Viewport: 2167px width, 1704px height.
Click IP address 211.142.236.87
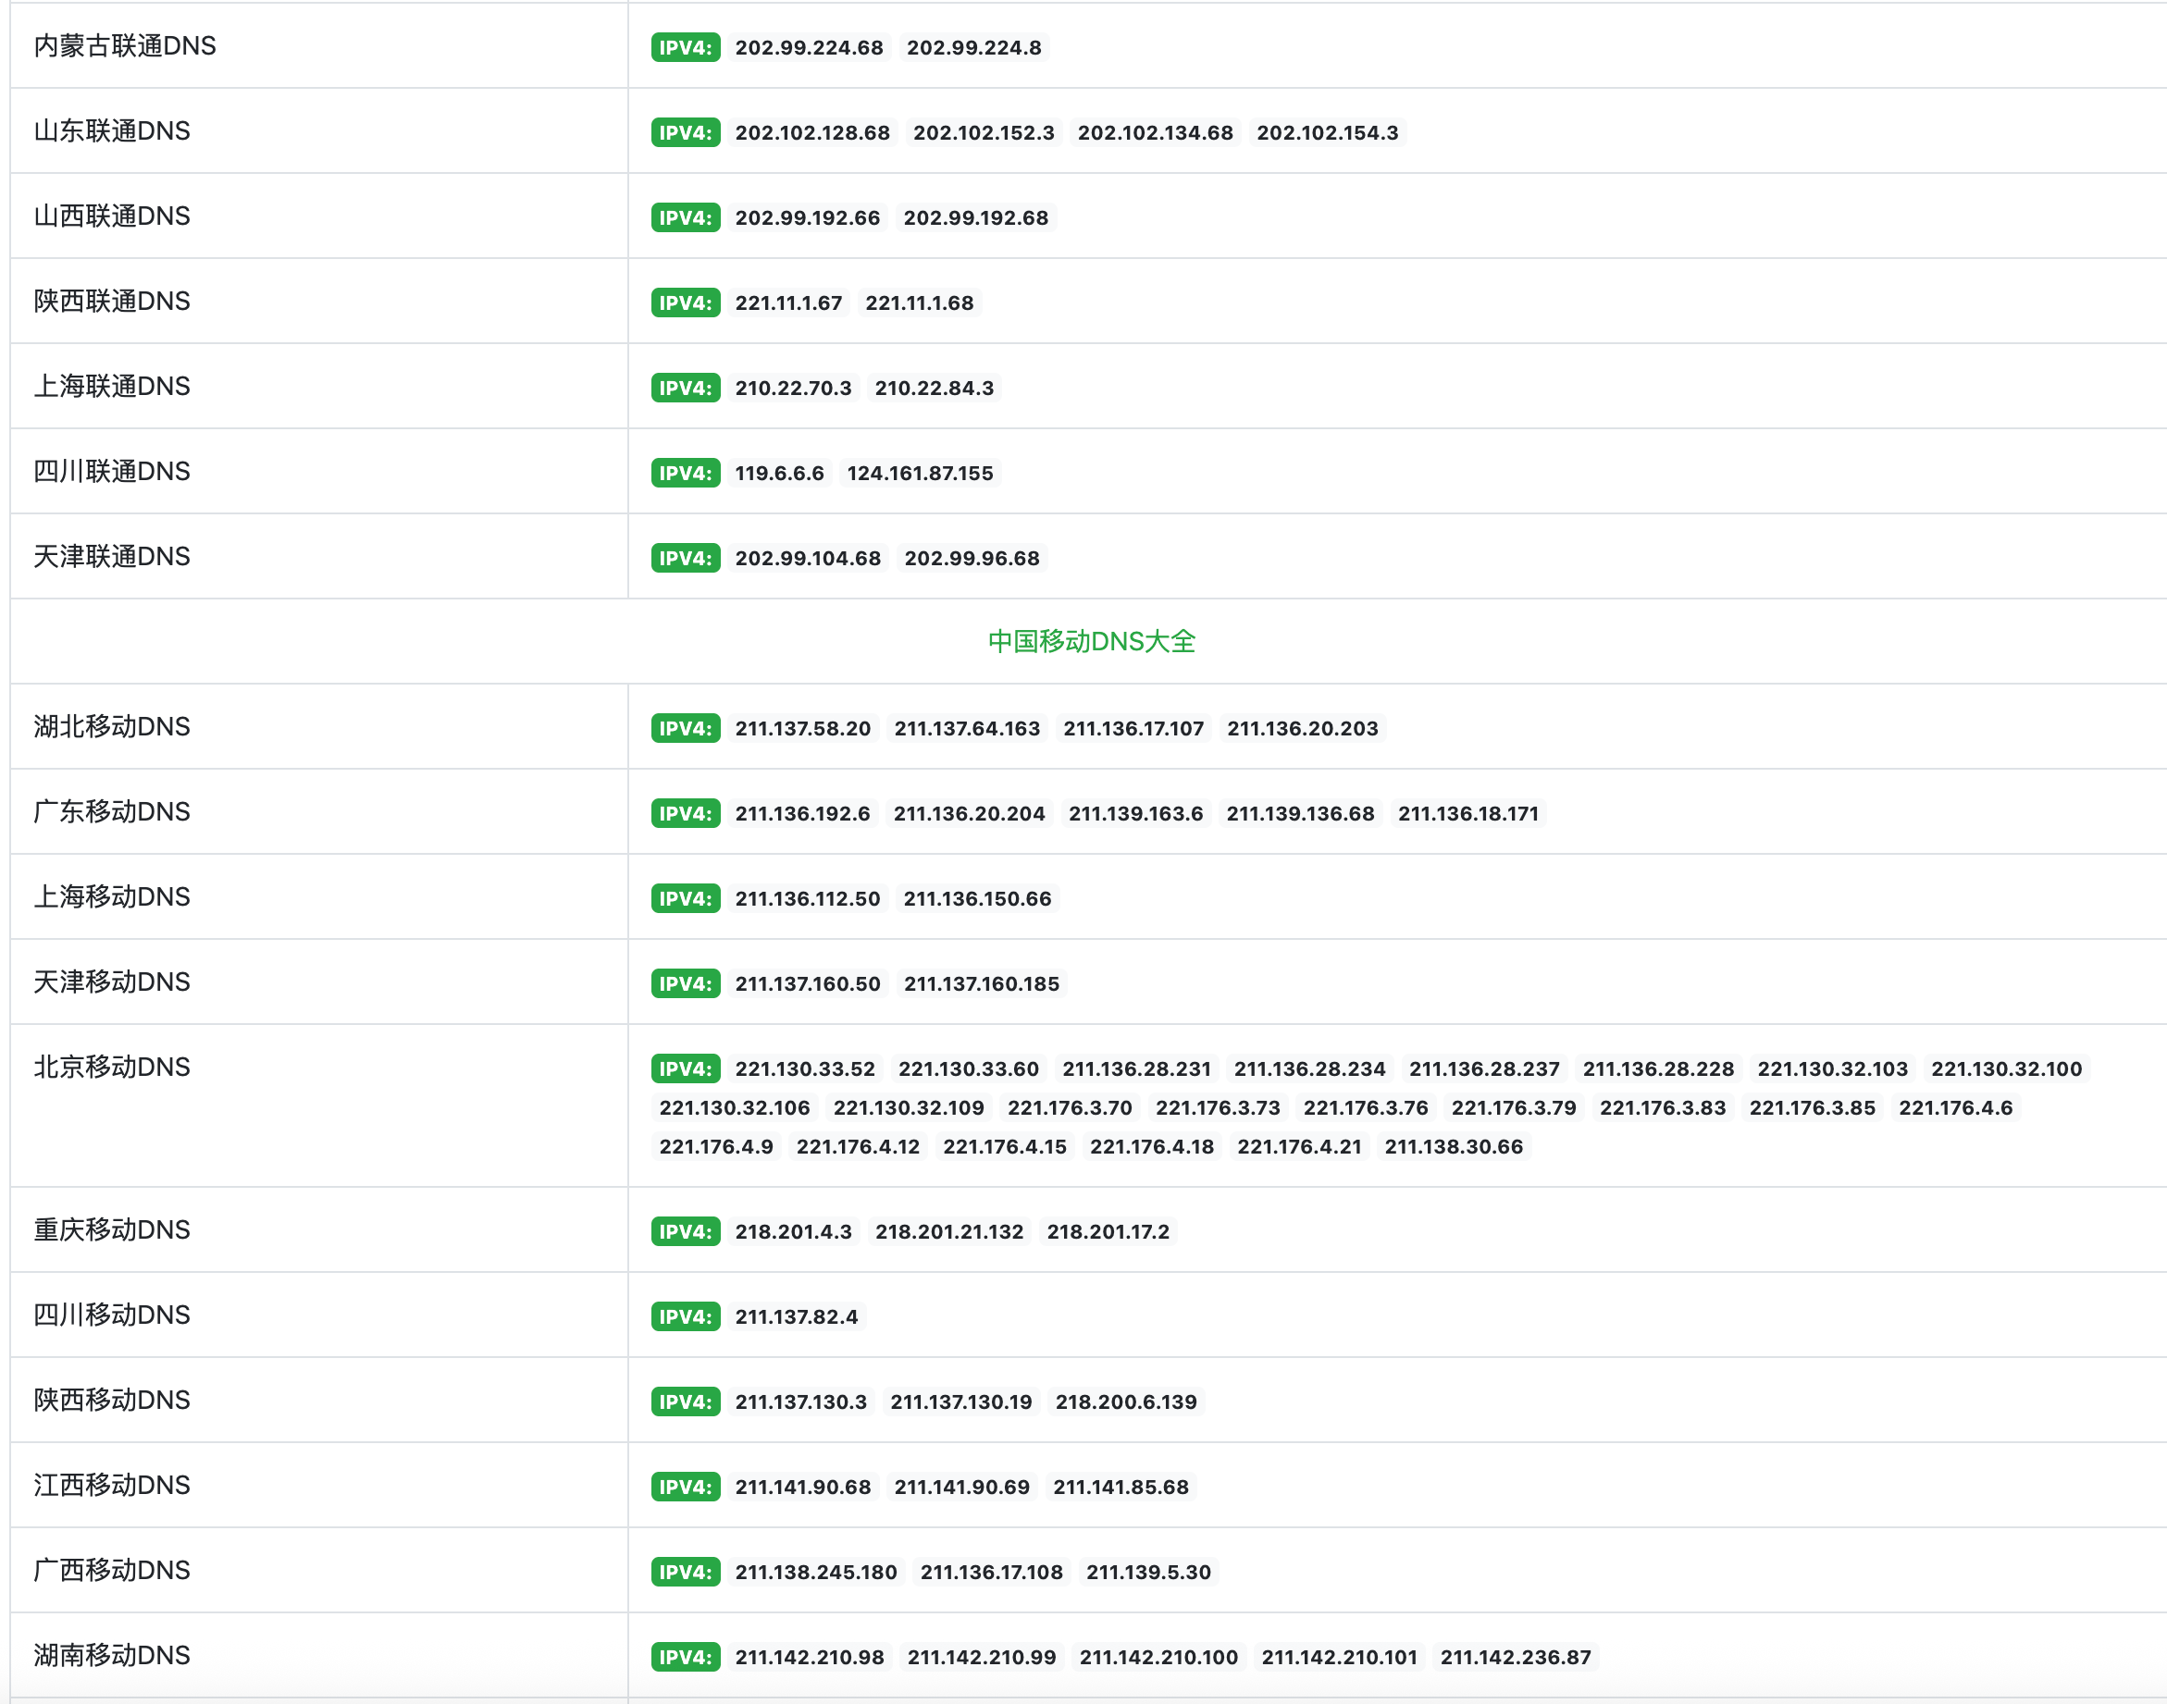point(1516,1657)
